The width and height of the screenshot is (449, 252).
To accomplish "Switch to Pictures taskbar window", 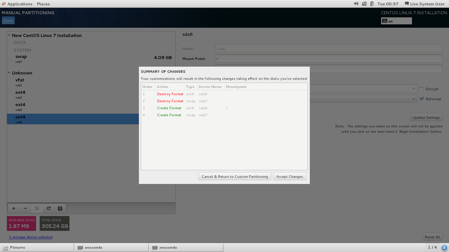I will point(37,248).
